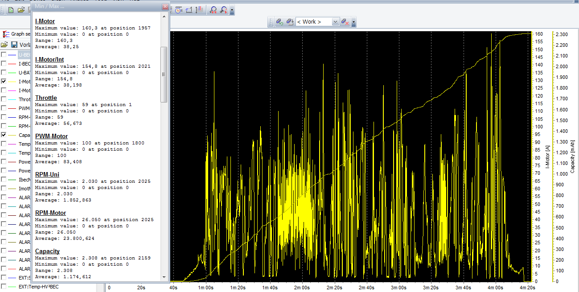Click the I-Motor/Int heading in Min/Max
Image resolution: width=579 pixels, height=292 pixels.
pyautogui.click(x=49, y=59)
